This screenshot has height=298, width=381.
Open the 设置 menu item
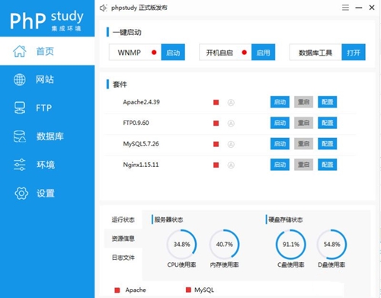pos(47,194)
